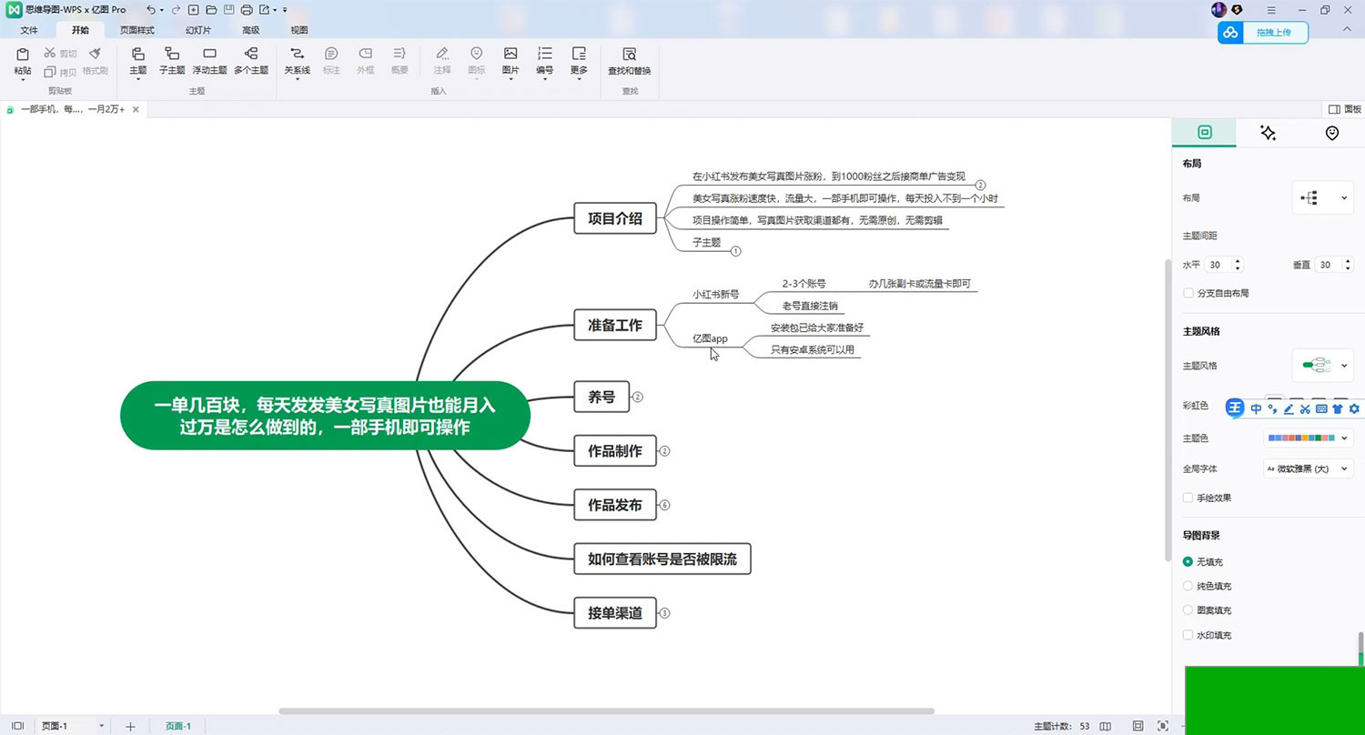Click the Print icon in title bar
Image resolution: width=1365 pixels, height=735 pixels.
[247, 9]
